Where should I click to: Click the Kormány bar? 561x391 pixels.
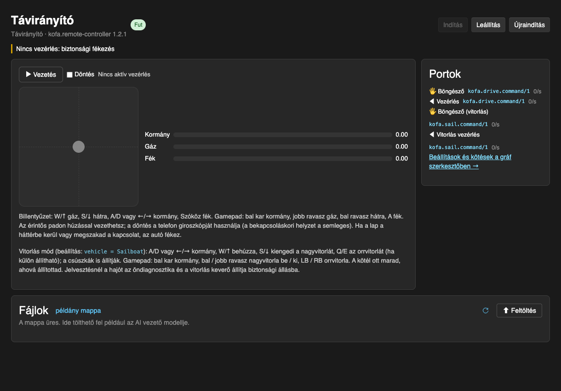283,135
